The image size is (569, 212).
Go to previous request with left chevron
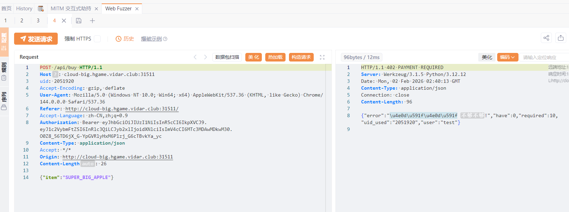[x=195, y=57]
